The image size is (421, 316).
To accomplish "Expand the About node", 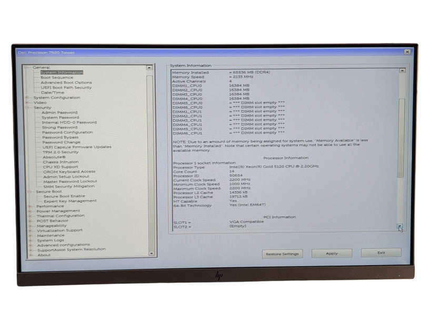I will coord(31,255).
